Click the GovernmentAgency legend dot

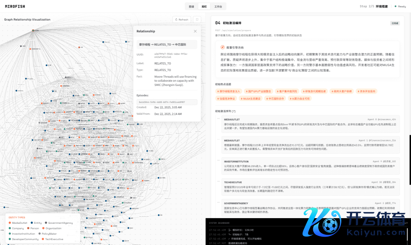(46, 223)
